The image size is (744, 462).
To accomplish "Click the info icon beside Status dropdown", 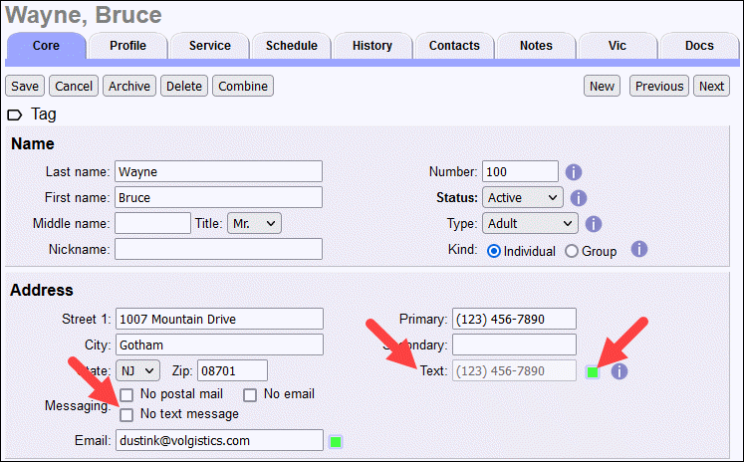I will pyautogui.click(x=579, y=198).
